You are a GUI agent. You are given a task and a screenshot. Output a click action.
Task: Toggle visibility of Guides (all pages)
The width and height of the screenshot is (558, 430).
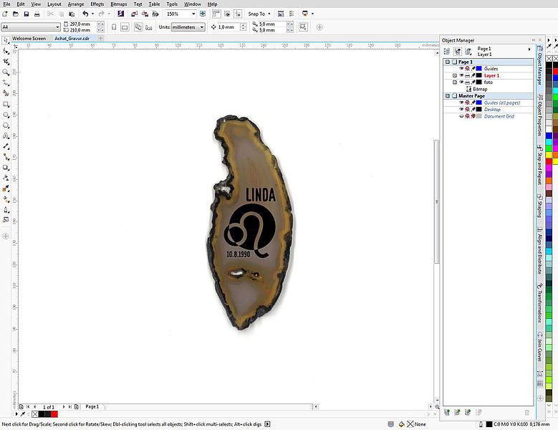(461, 102)
